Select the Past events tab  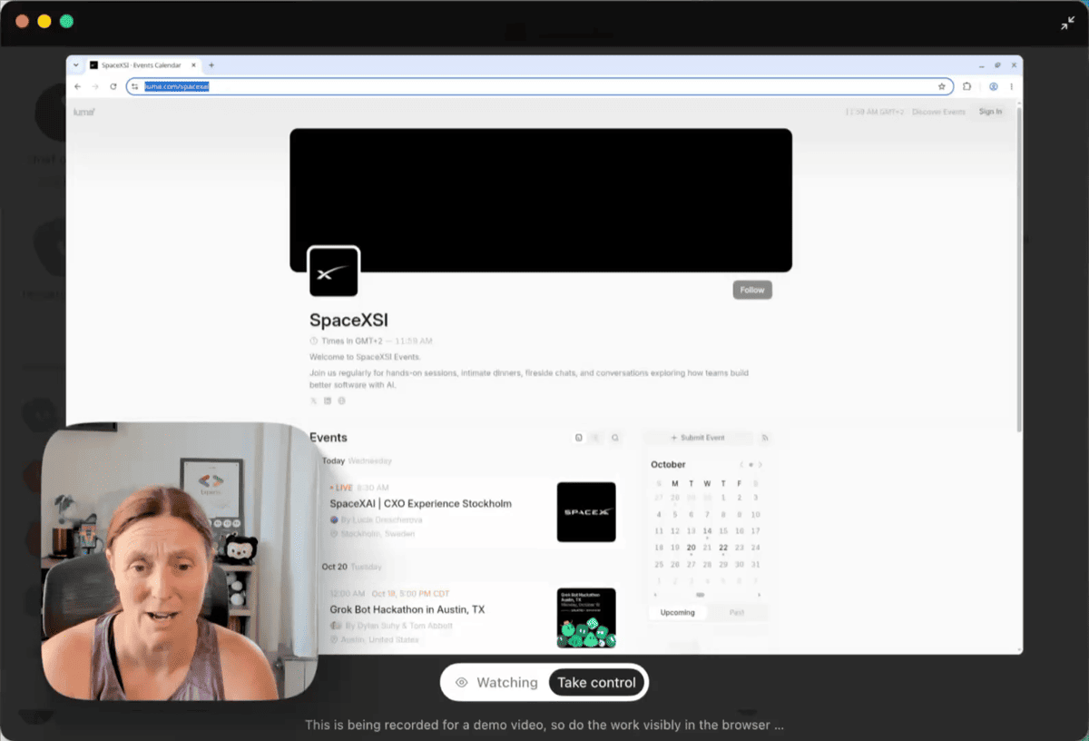[737, 612]
